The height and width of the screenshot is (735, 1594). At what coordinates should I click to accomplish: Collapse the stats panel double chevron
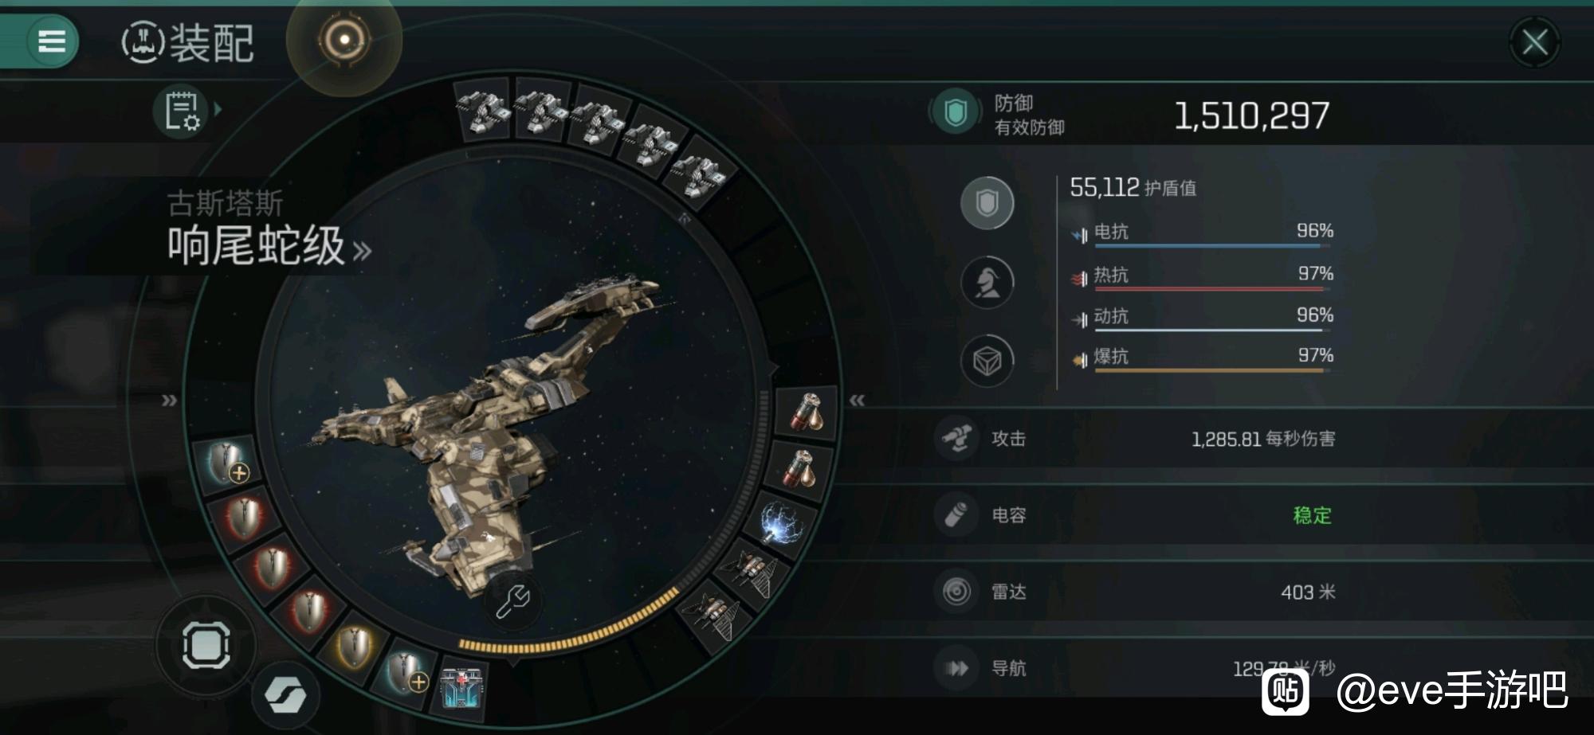(857, 400)
